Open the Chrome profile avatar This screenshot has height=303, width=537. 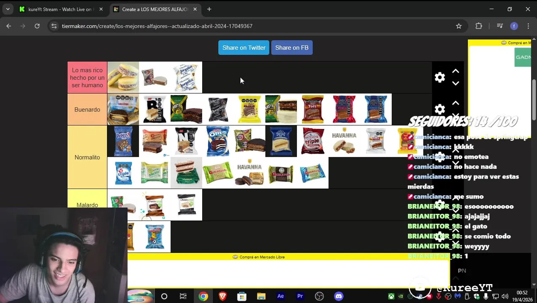pos(514,26)
